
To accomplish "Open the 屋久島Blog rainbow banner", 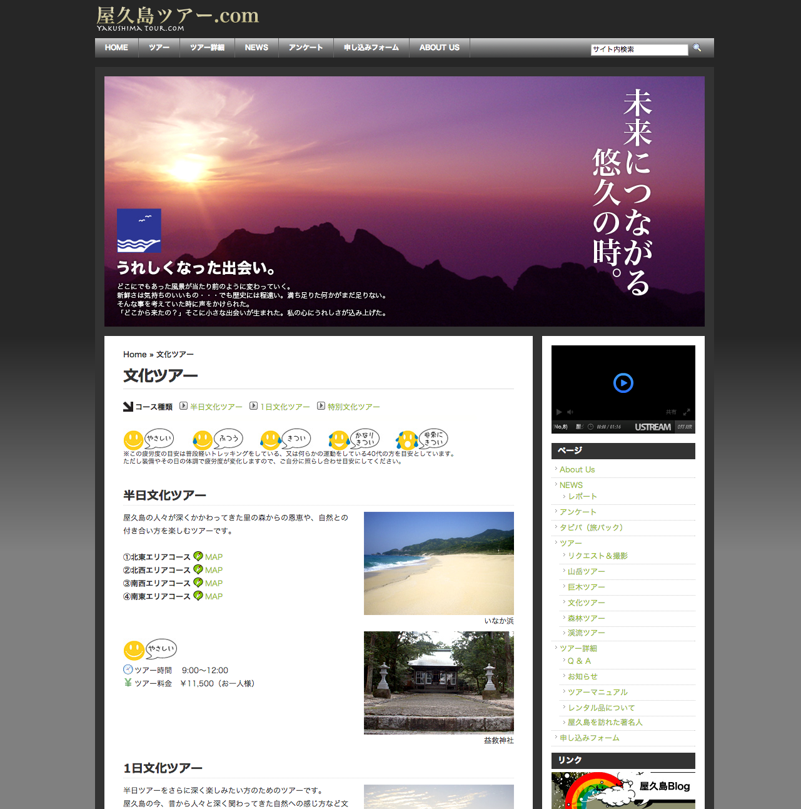I will pos(623,790).
